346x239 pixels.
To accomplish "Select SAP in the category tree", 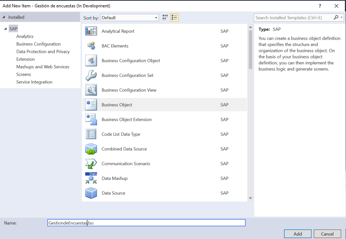I will coord(13,29).
